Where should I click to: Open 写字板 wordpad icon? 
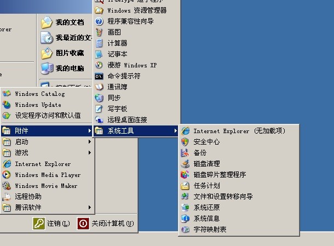(99, 109)
